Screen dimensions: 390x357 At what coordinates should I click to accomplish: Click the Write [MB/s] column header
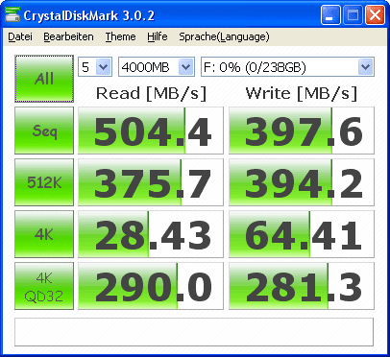click(x=302, y=94)
